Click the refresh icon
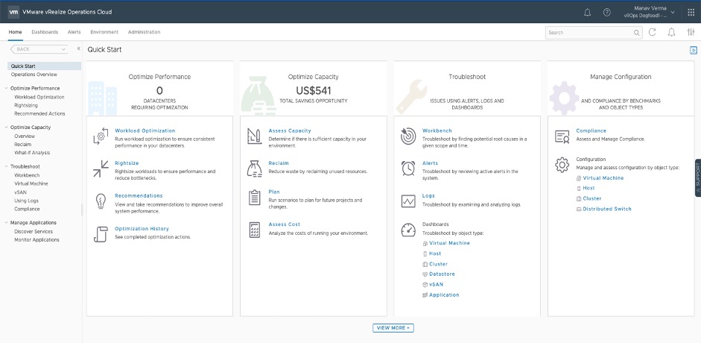Viewport: 701px width, 343px height. (653, 32)
